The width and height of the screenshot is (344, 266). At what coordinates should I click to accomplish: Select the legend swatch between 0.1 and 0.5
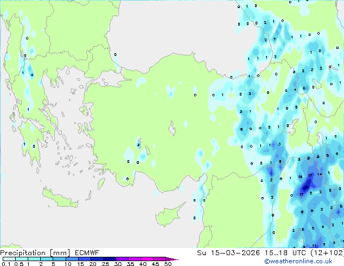9,259
